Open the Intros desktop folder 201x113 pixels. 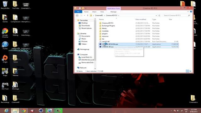[x=15, y=59]
